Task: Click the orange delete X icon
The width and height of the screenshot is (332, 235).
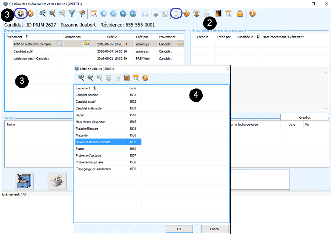Action: (x=30, y=14)
